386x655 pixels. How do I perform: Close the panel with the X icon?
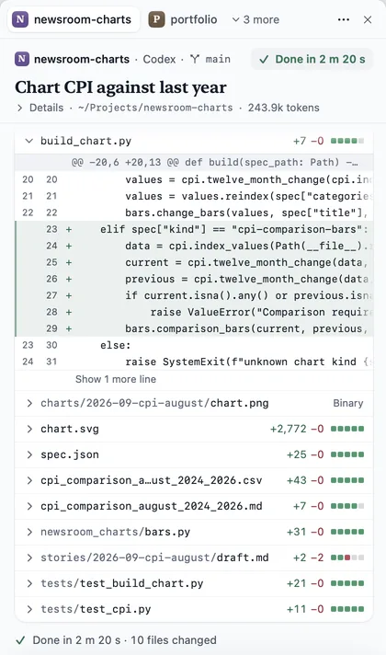point(368,19)
